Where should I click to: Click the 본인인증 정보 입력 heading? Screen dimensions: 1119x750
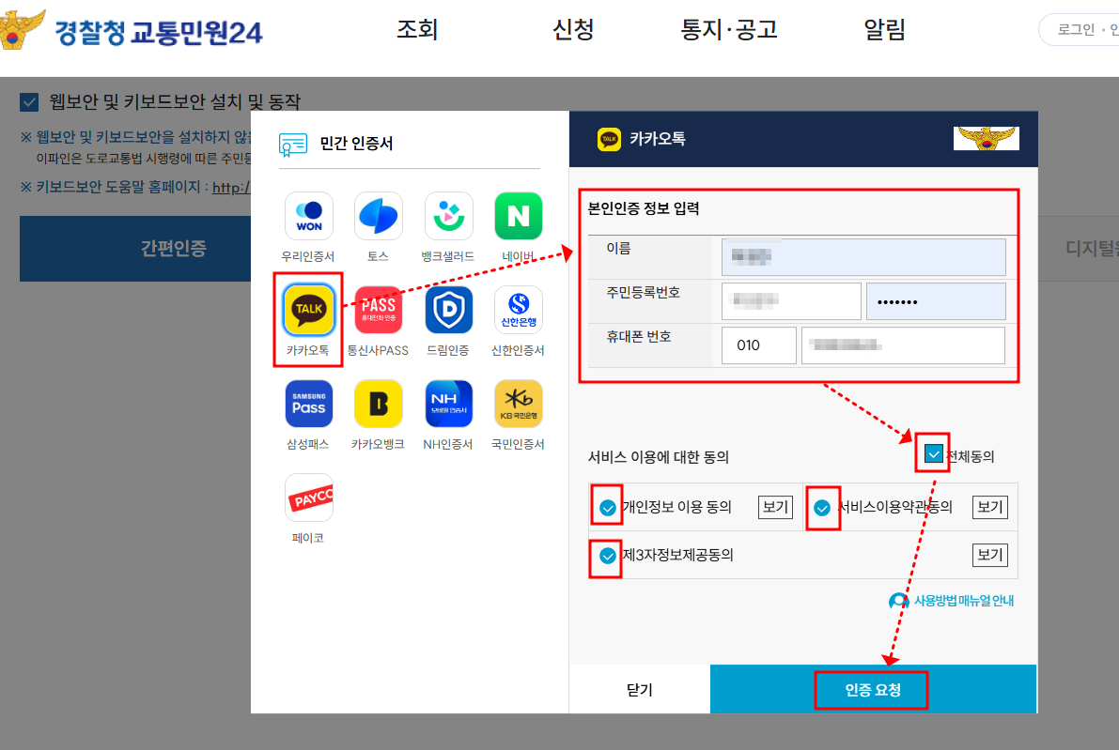[643, 209]
